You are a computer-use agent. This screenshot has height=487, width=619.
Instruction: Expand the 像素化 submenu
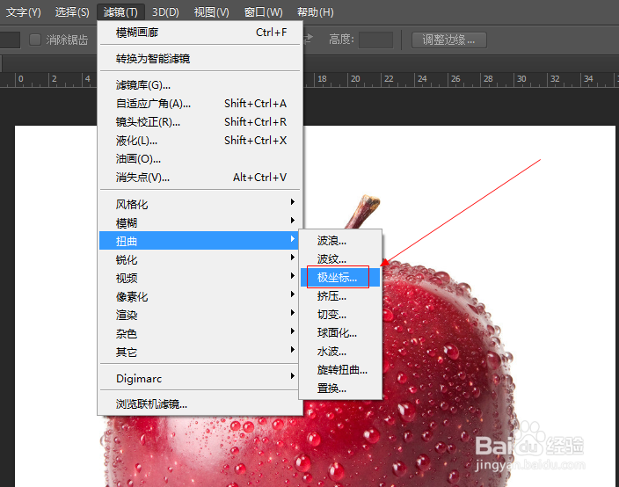pos(200,296)
